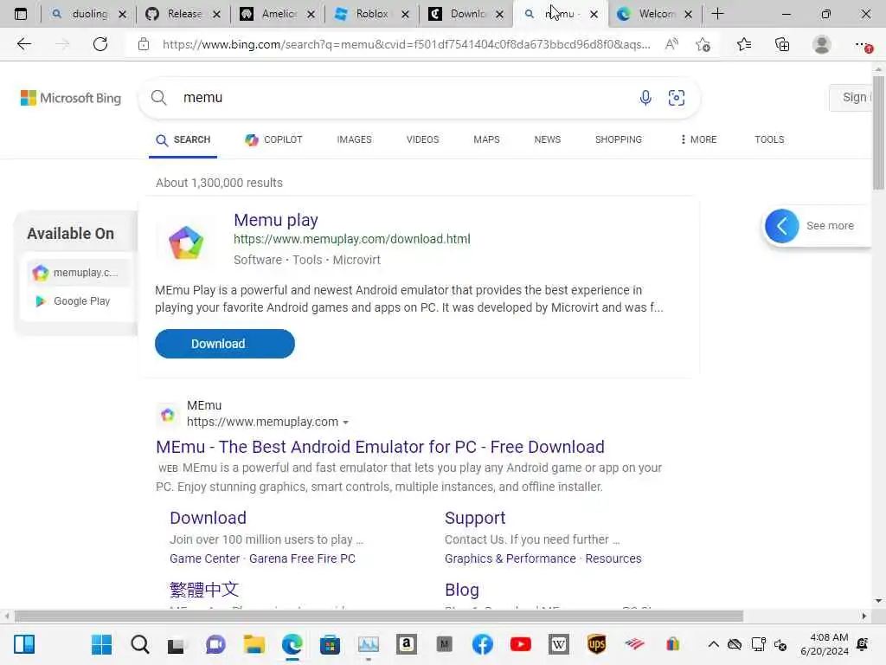Refresh the Bing results page
This screenshot has width=886, height=665.
pos(100,44)
